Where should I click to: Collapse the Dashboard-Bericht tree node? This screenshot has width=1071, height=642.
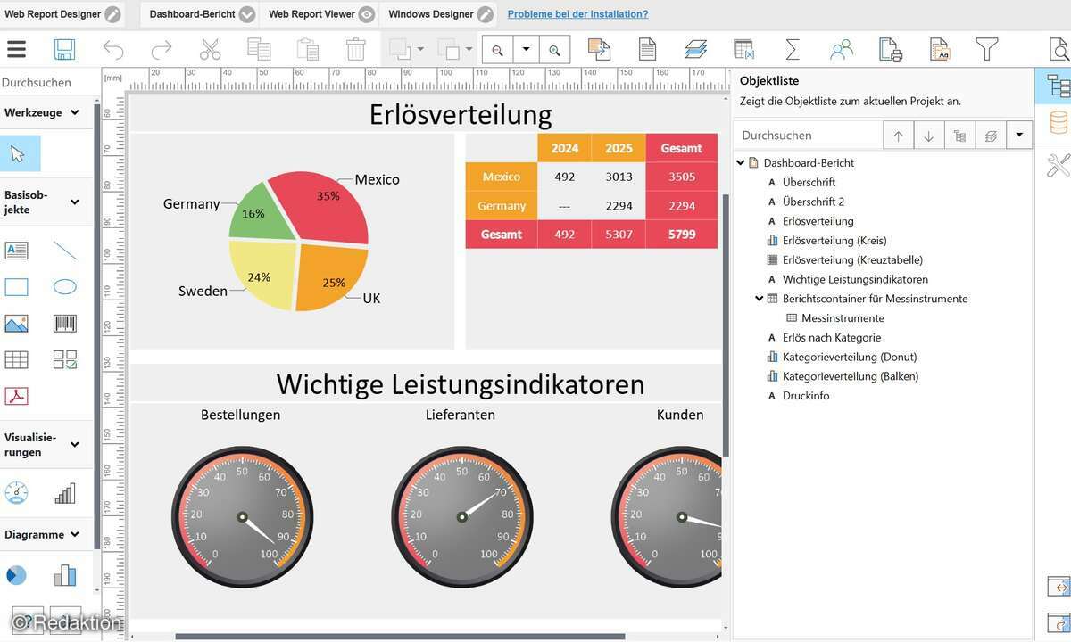click(x=741, y=162)
